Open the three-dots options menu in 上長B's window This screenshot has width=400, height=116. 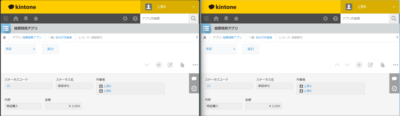coord(395,65)
